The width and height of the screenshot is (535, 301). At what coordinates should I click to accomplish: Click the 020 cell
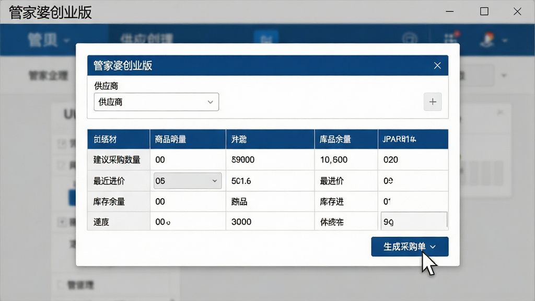pyautogui.click(x=413, y=160)
